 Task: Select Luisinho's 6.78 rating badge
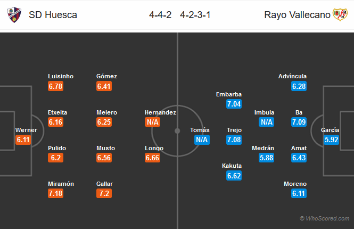(55, 86)
